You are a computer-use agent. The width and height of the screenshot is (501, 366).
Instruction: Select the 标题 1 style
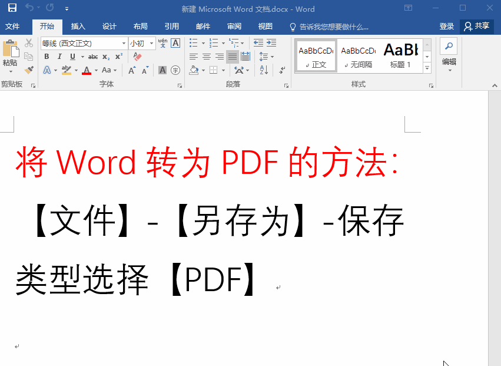click(x=401, y=55)
